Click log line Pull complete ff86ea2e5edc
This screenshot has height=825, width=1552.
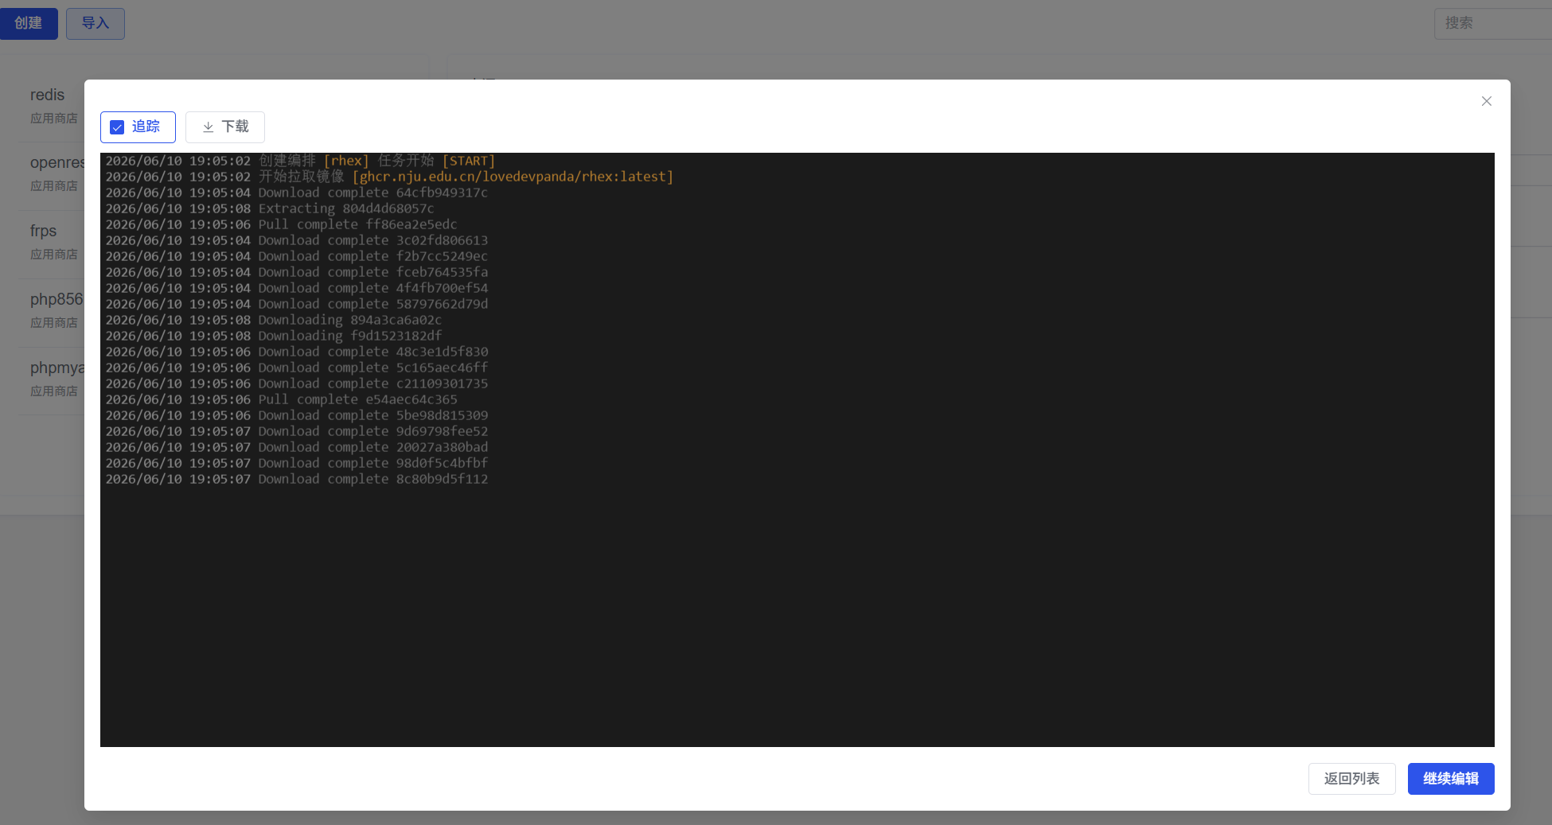pos(281,224)
